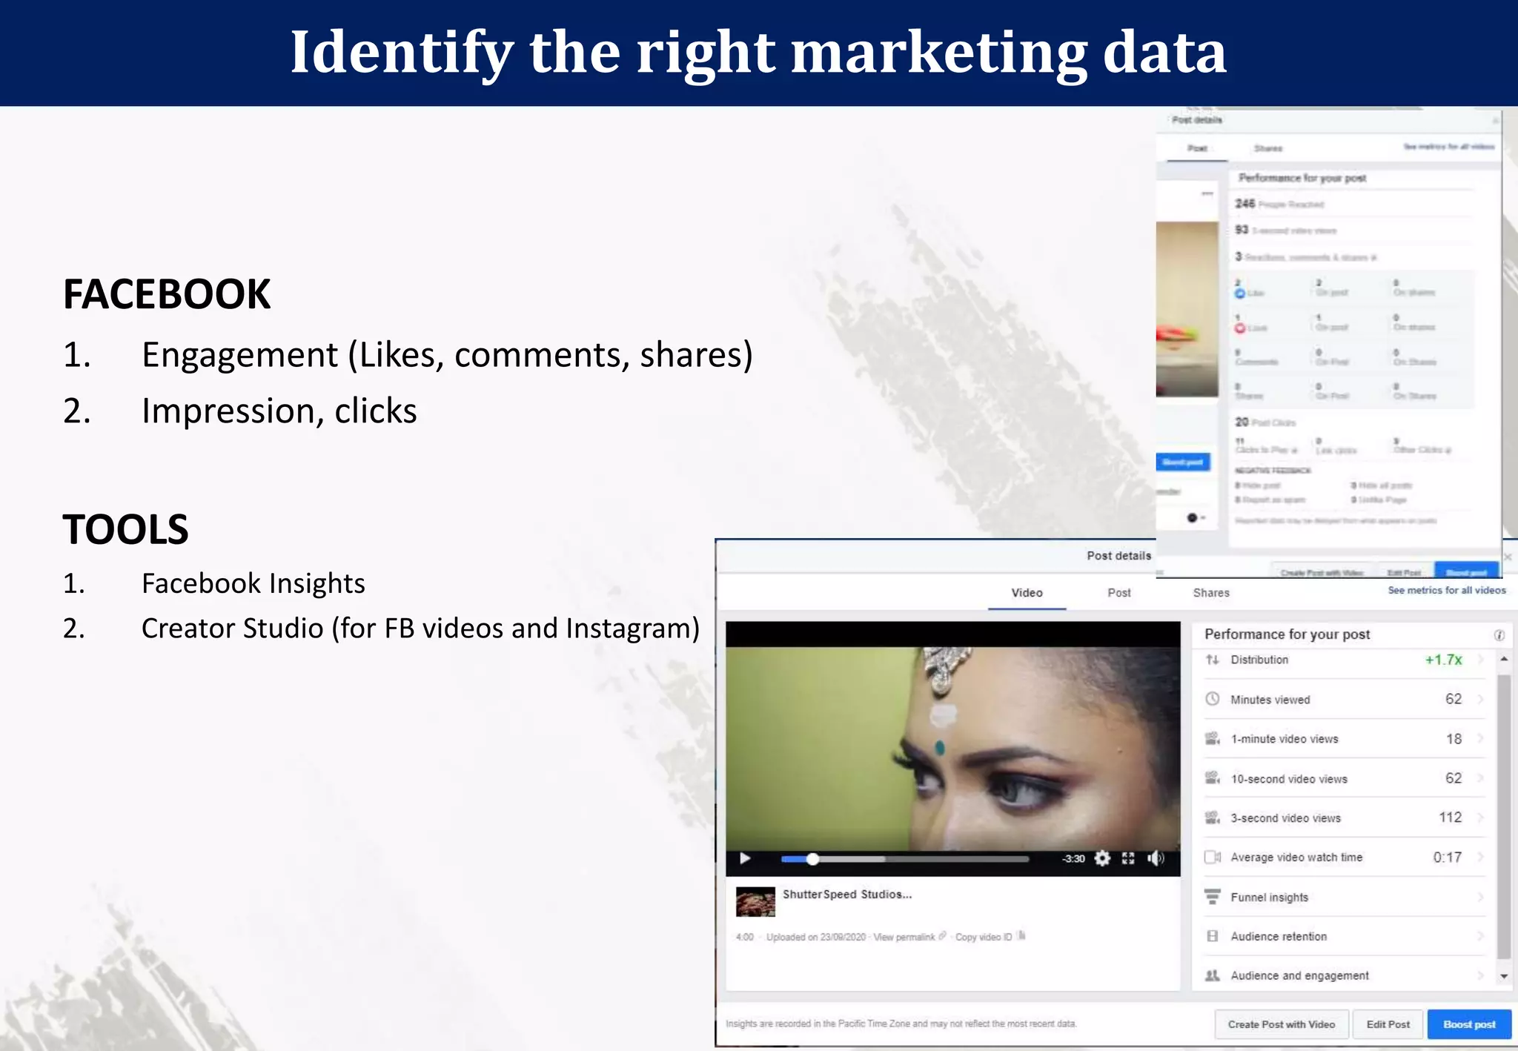Open video settings gear icon
The image size is (1518, 1051).
pos(1102,858)
